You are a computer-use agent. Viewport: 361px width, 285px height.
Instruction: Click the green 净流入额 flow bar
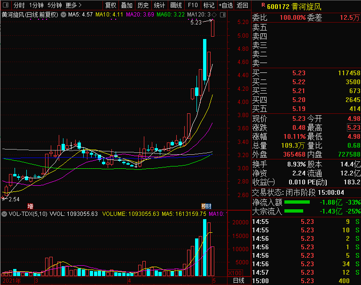pos(297,202)
